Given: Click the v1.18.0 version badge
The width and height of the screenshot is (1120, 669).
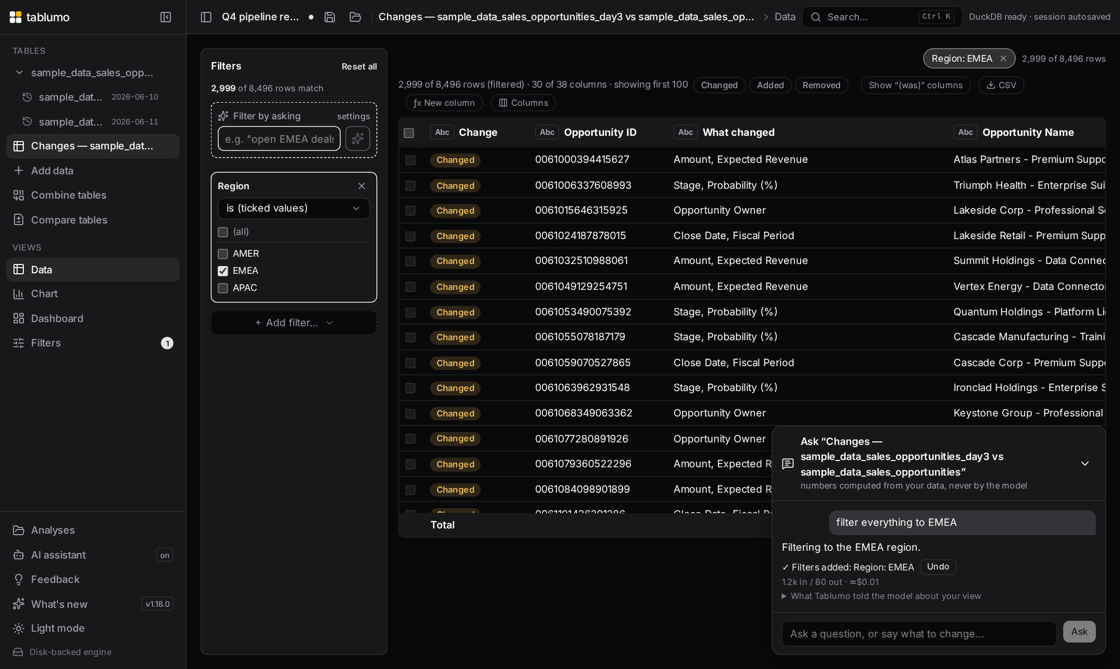Looking at the screenshot, I should point(158,604).
